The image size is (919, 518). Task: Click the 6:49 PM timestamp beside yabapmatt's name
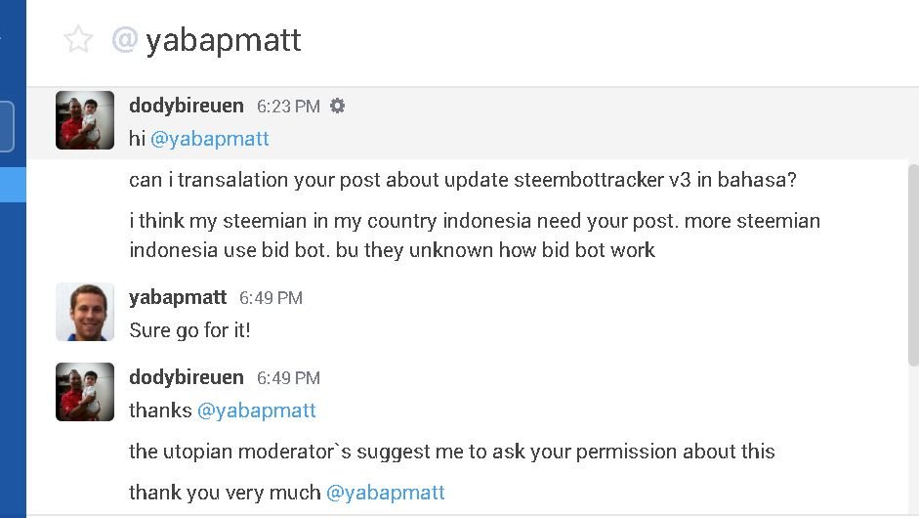tap(271, 298)
